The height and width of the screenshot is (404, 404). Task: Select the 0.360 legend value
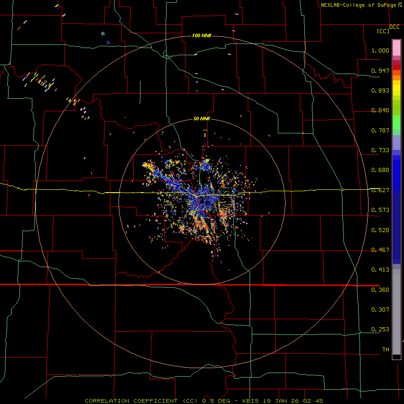coord(380,290)
